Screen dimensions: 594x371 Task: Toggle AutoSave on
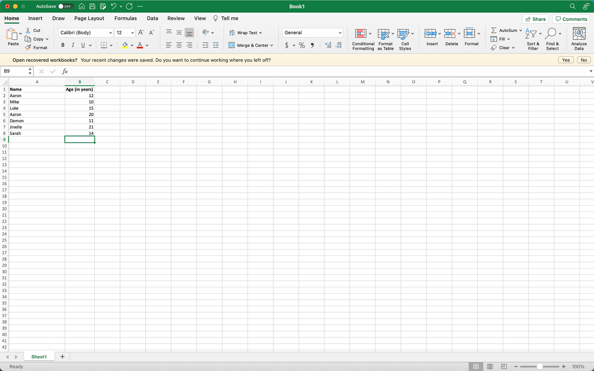click(x=66, y=6)
